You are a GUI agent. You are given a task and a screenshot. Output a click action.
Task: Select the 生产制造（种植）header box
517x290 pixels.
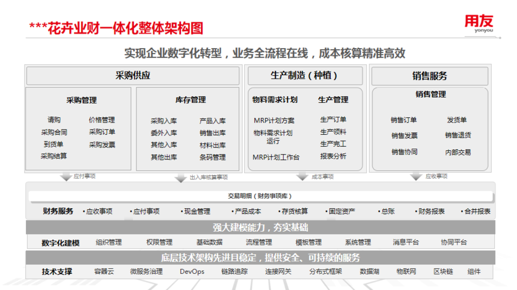point(305,76)
